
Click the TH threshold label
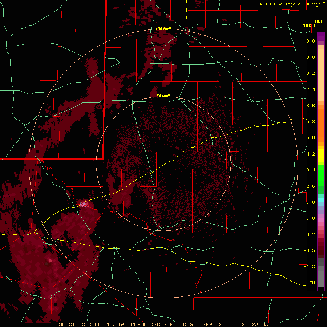(x=312, y=283)
